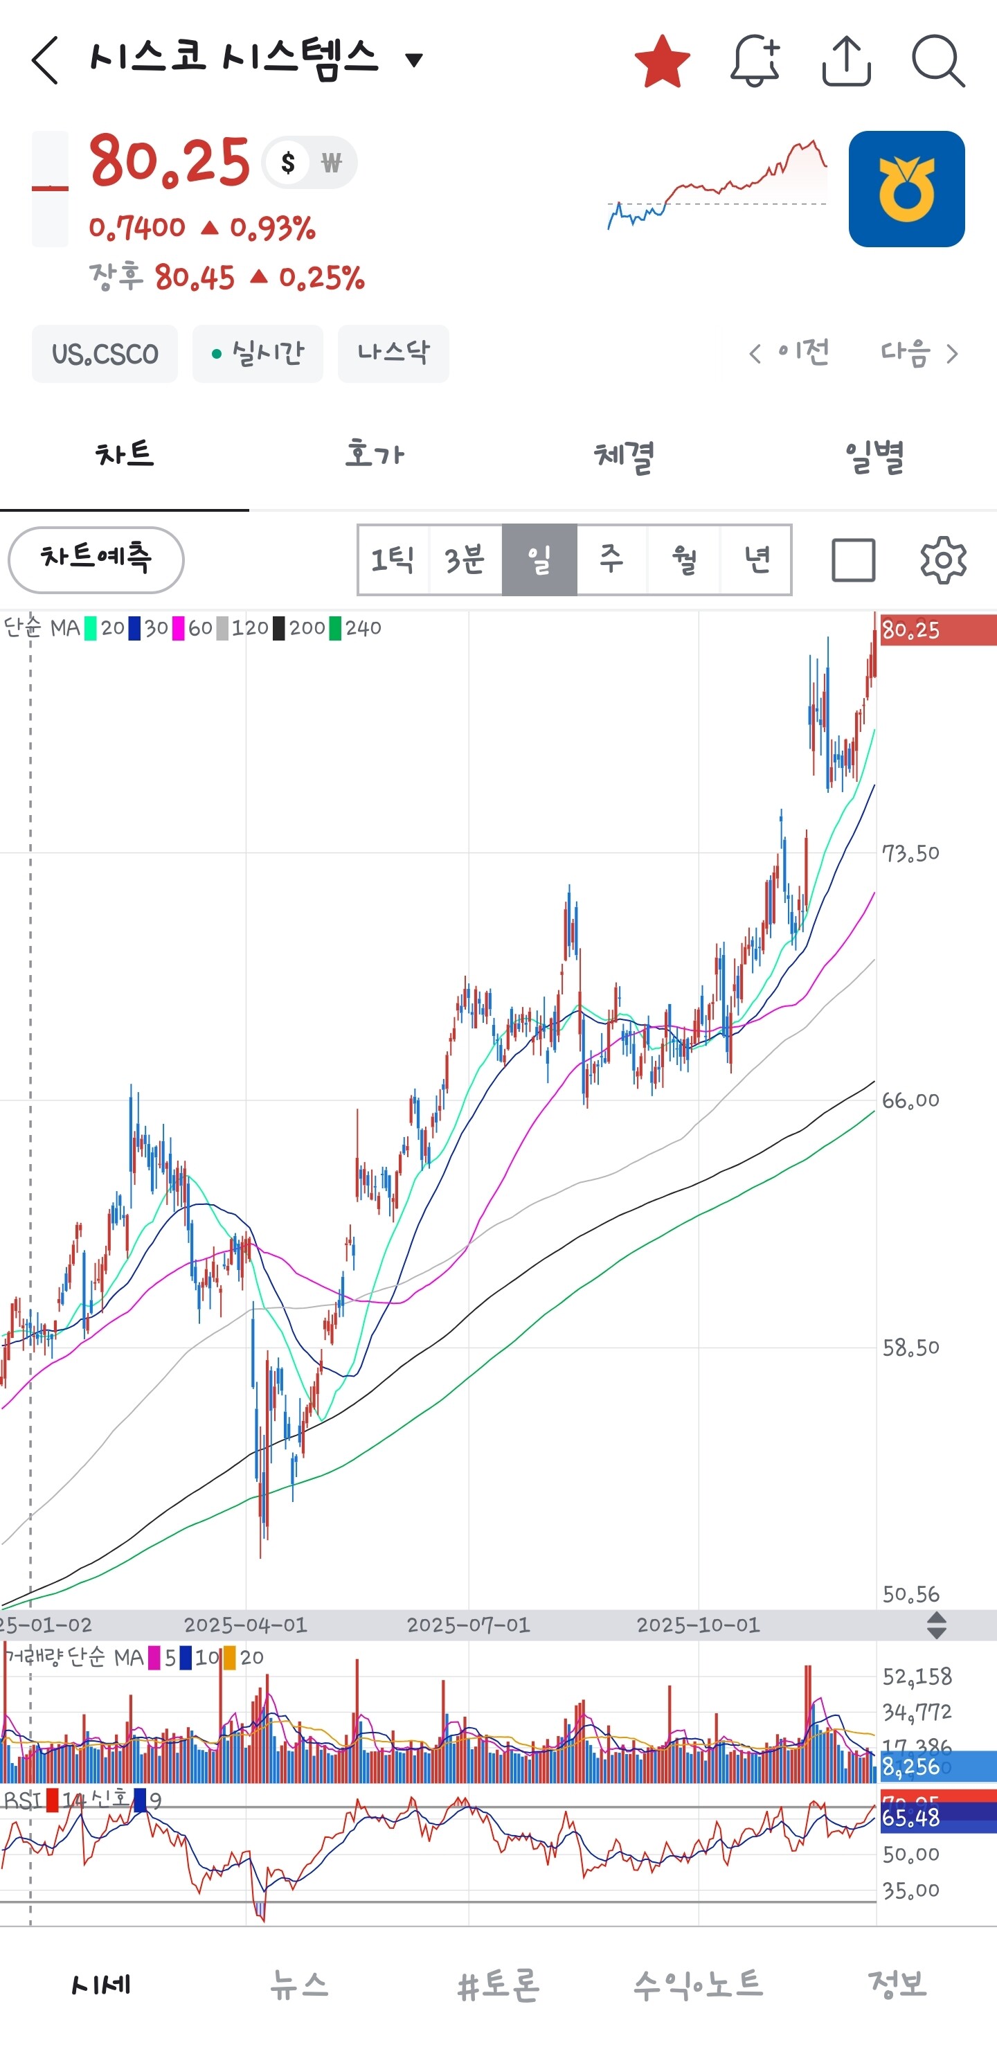Open chart settings gear icon

pos(943,560)
